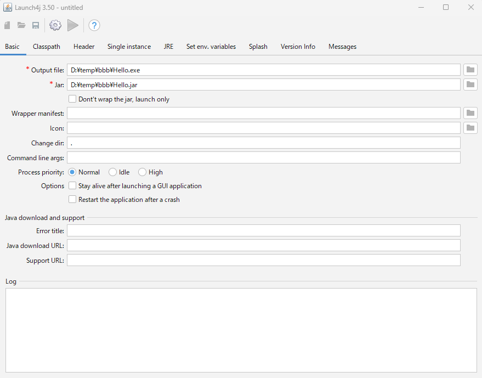Enable staying alive after launching GUI application
The height and width of the screenshot is (378, 482).
(x=72, y=185)
